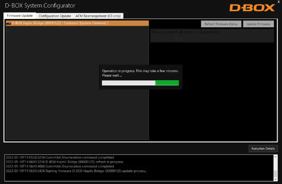Screen dimensions: 282x184
Task: Open the Configuration Update tab
Action: click(x=55, y=16)
